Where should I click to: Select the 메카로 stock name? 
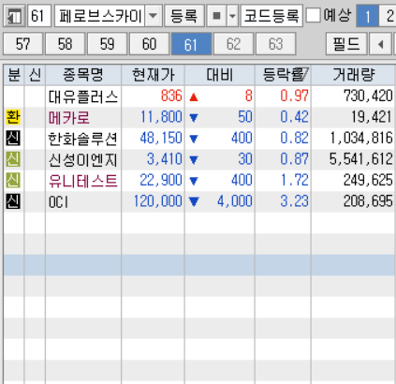coord(69,118)
